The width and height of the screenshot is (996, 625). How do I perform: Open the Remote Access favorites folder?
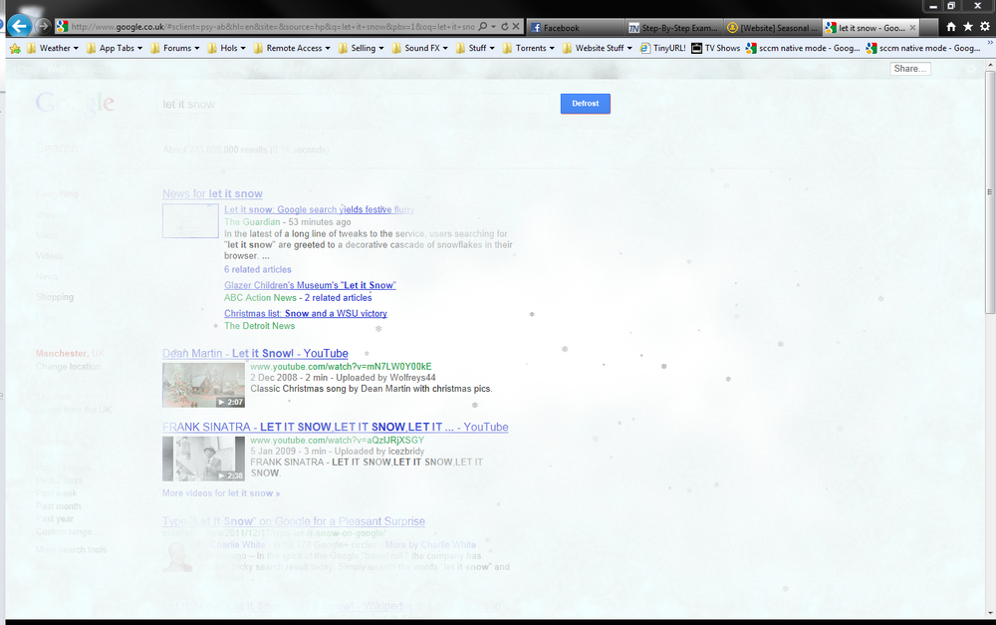coord(292,48)
